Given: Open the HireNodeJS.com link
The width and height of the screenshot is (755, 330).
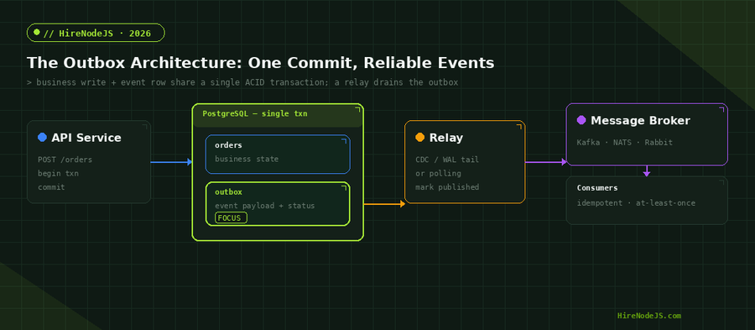Looking at the screenshot, I should point(649,316).
